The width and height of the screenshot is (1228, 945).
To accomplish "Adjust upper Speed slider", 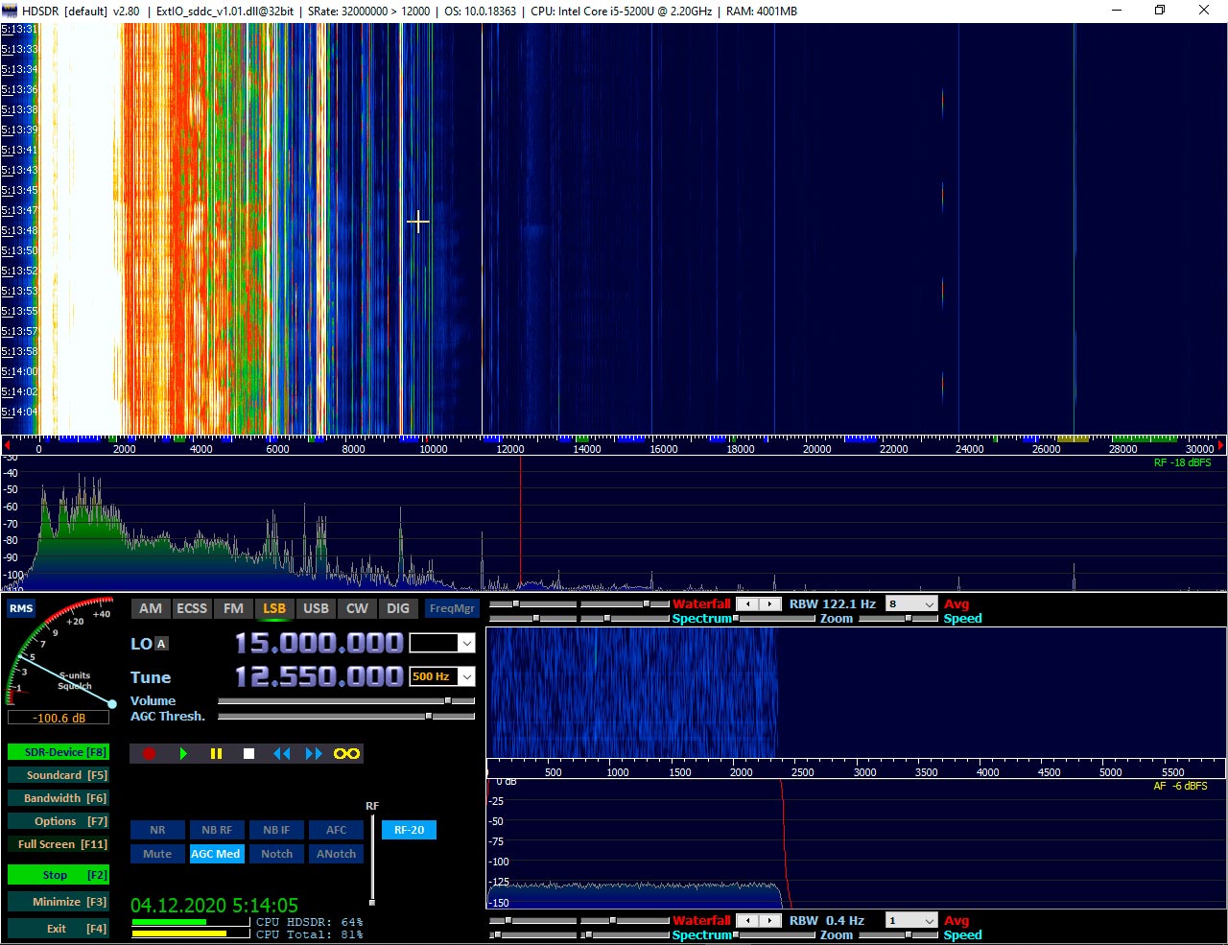I will tap(899, 619).
